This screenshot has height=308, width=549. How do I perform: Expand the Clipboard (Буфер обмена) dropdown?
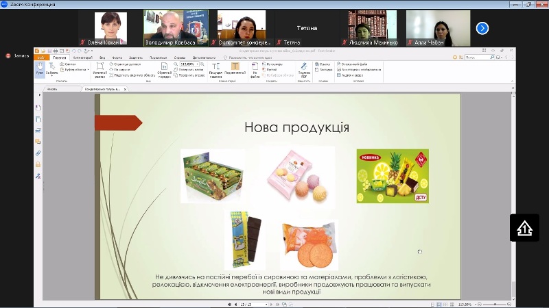pos(89,70)
